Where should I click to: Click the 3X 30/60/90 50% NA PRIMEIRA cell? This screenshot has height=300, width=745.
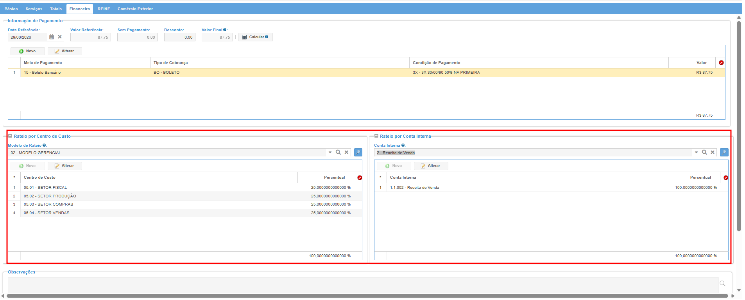point(539,73)
